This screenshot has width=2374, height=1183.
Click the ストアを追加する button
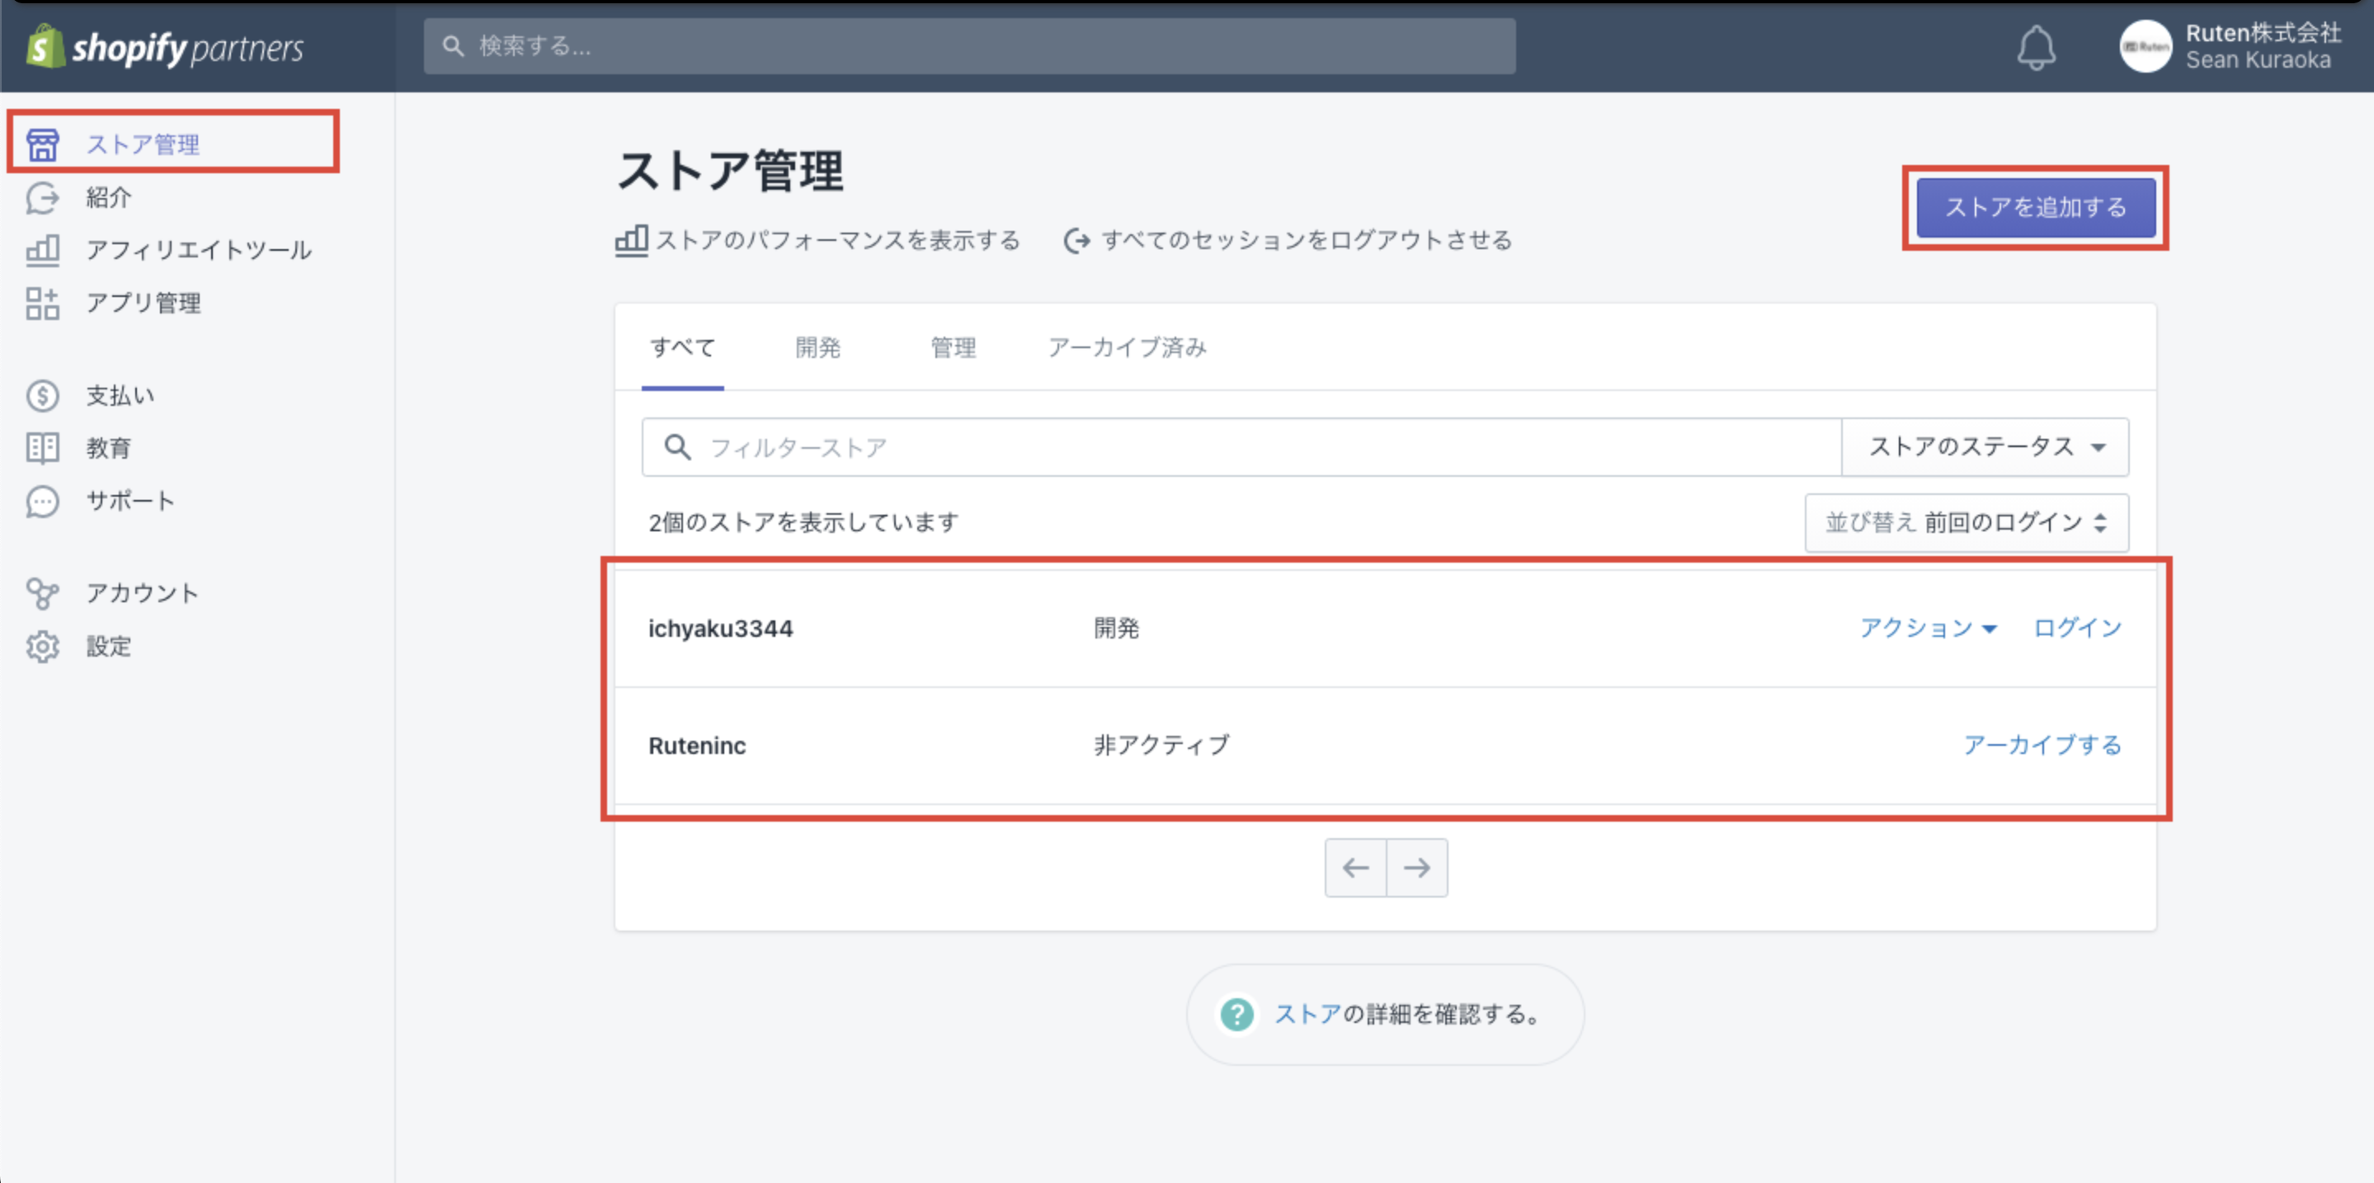pyautogui.click(x=2036, y=207)
